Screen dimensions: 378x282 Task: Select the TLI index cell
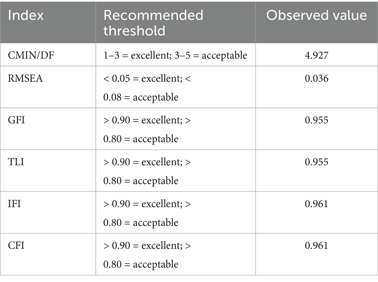click(15, 162)
